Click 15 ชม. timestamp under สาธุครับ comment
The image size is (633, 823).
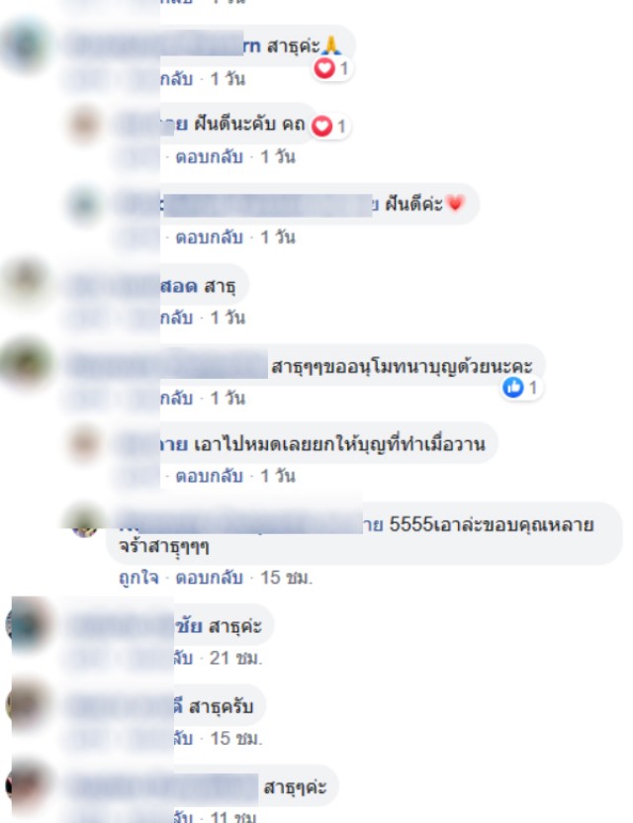[235, 739]
